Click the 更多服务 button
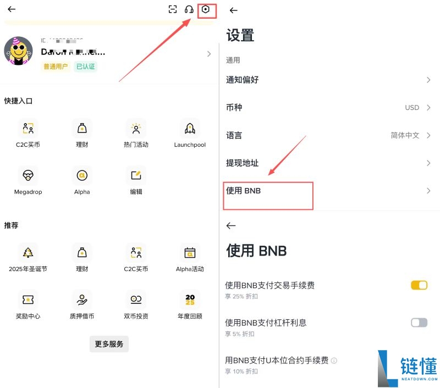Image resolution: width=440 pixels, height=388 pixels. tap(109, 344)
